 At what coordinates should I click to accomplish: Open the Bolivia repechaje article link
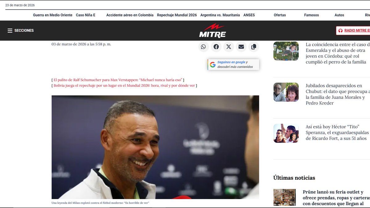(x=124, y=85)
